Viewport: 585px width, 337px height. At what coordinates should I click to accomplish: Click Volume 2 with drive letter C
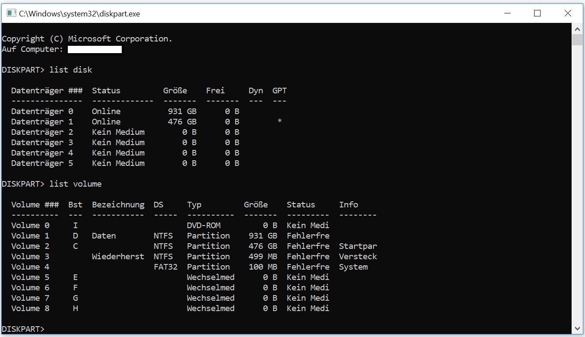(x=30, y=246)
